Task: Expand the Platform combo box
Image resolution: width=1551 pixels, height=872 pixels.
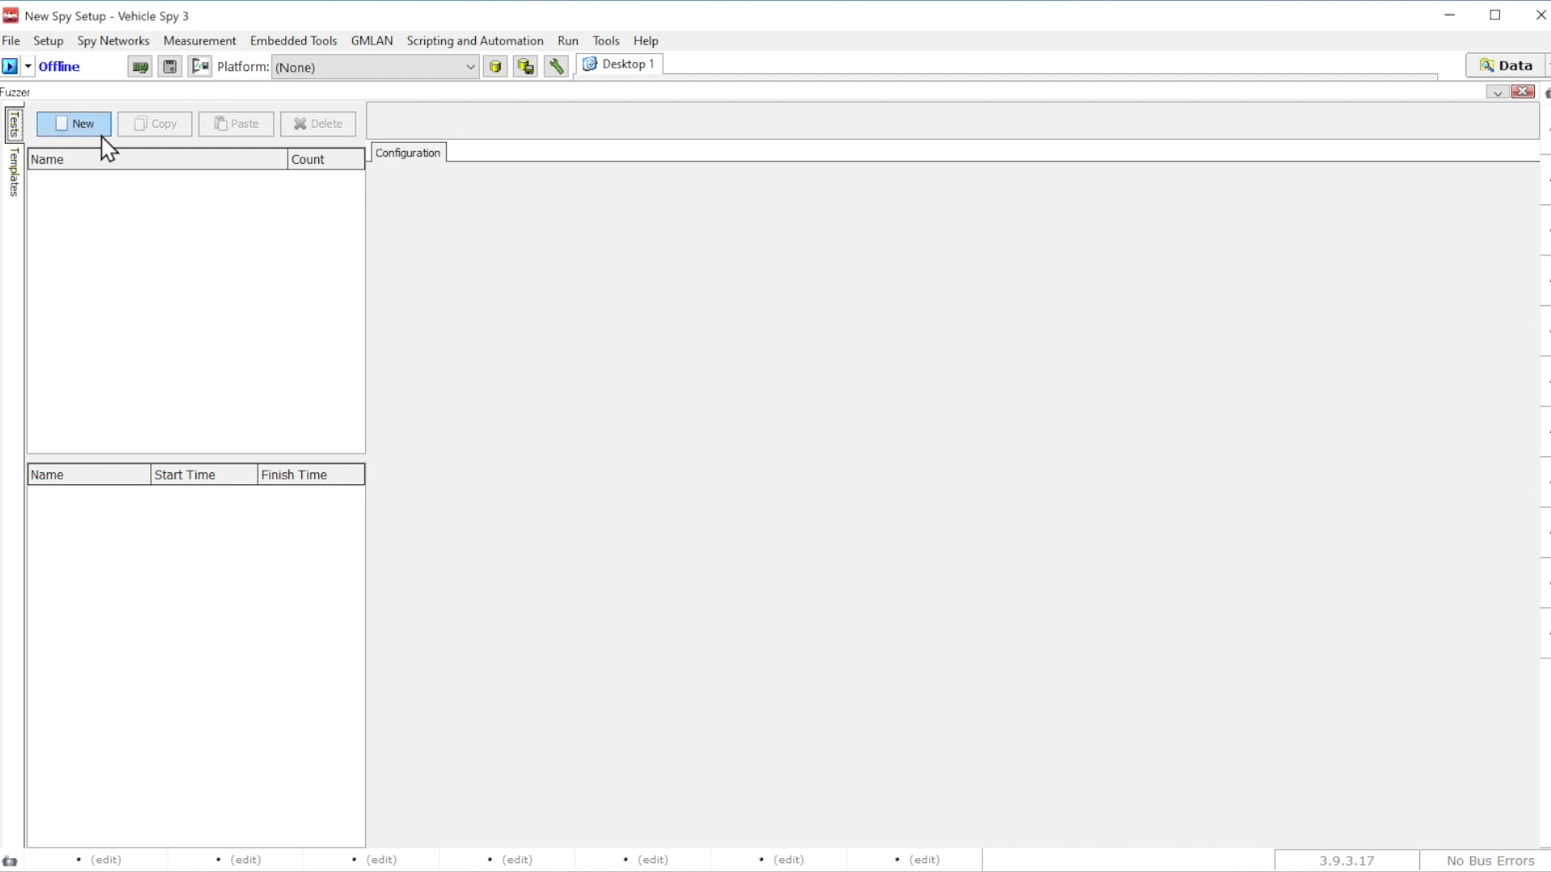Action: pyautogui.click(x=470, y=67)
